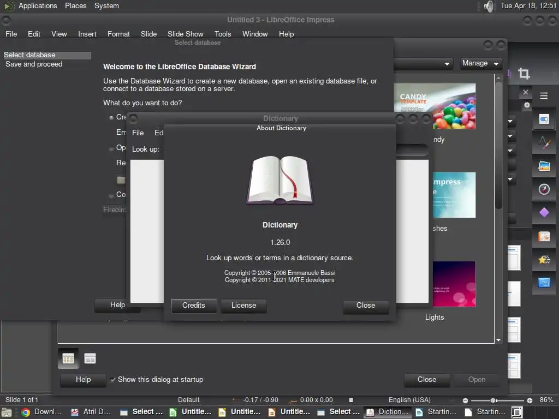
Task: Open Atril D... taskbar item
Action: point(91,412)
